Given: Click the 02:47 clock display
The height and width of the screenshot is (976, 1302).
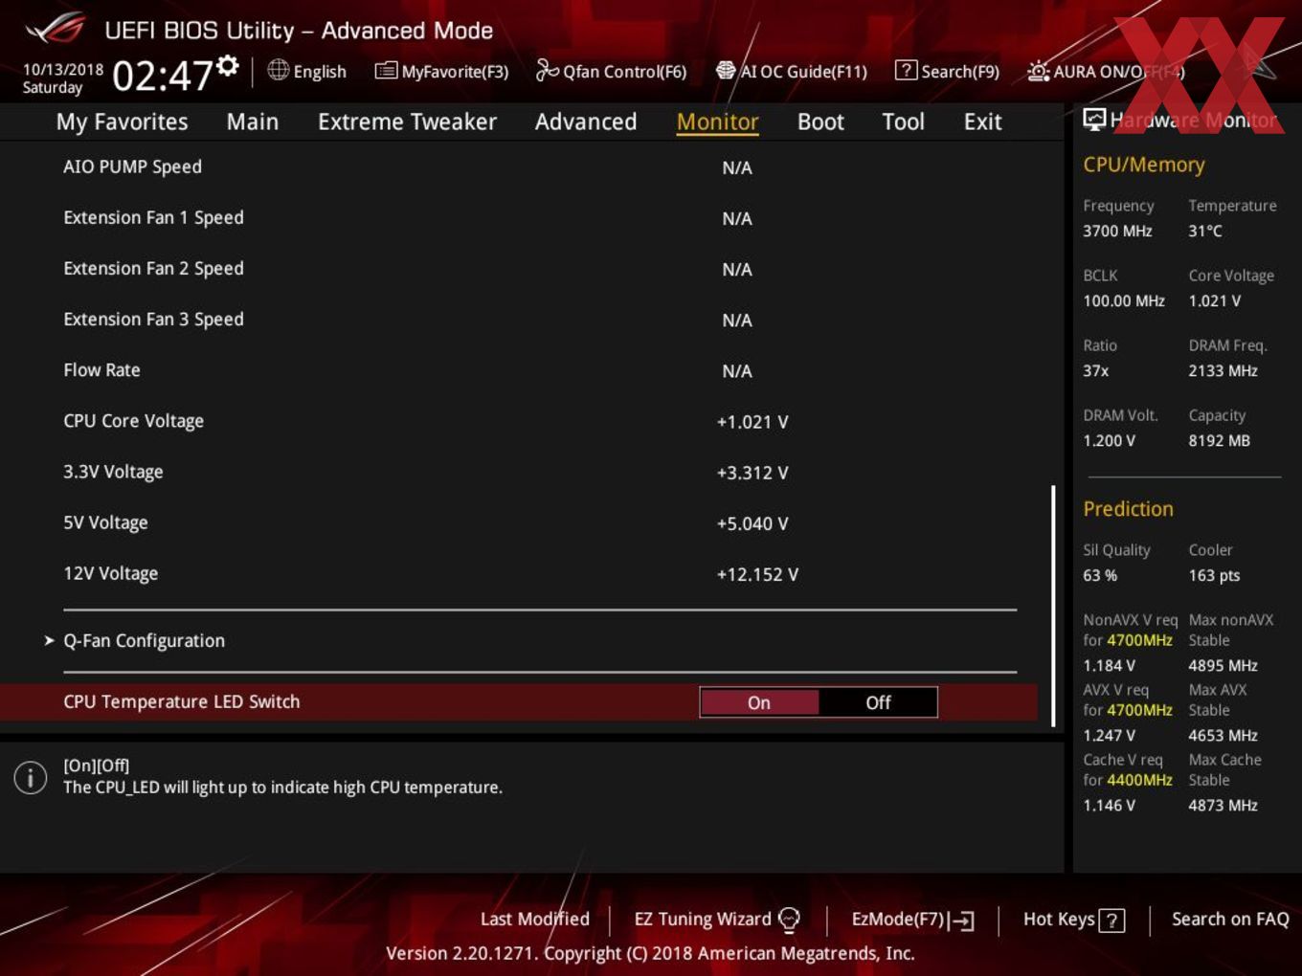Looking at the screenshot, I should 162,75.
